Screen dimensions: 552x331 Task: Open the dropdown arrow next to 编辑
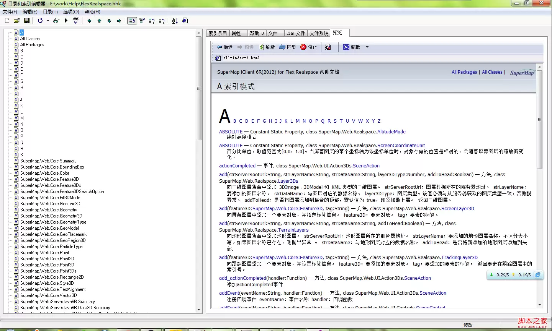(367, 47)
